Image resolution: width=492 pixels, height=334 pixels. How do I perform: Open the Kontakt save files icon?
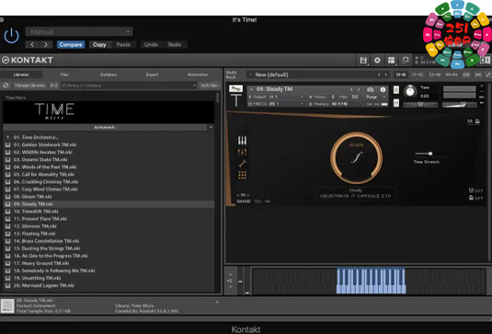363,60
